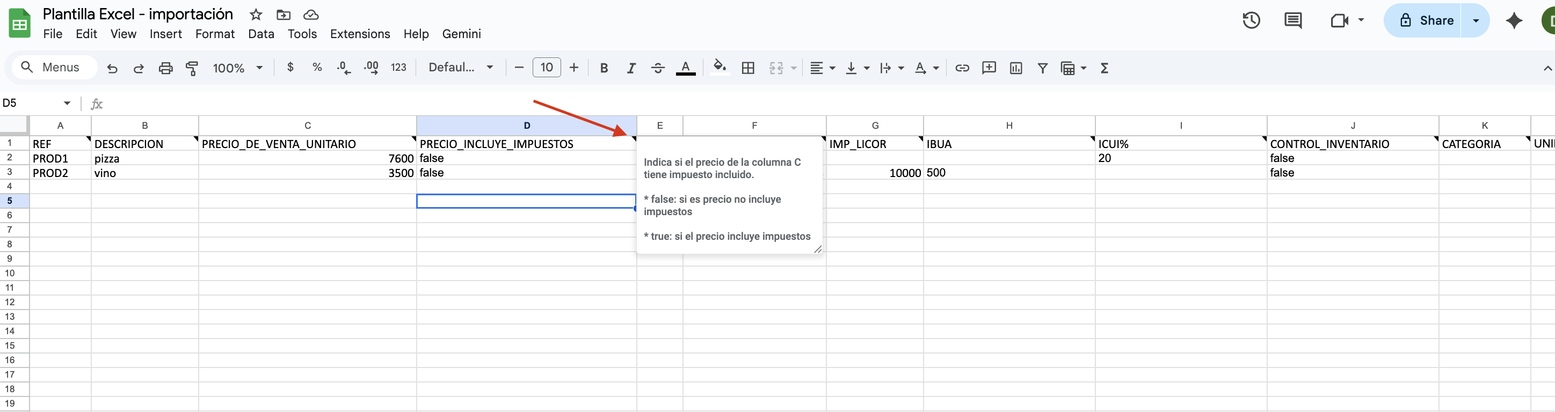Open the Borders tool
The height and width of the screenshot is (412, 1555).
(x=748, y=68)
